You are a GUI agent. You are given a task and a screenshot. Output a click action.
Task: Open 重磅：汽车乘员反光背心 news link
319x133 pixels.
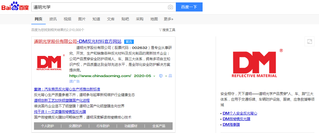pos(67,89)
